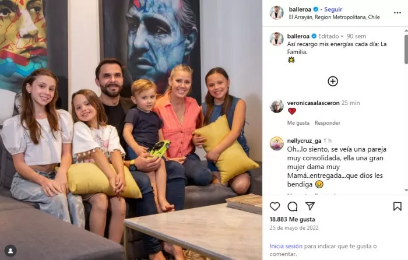The height and width of the screenshot is (260, 408).
Task: Click the Inicia sesión link
Action: [286, 246]
